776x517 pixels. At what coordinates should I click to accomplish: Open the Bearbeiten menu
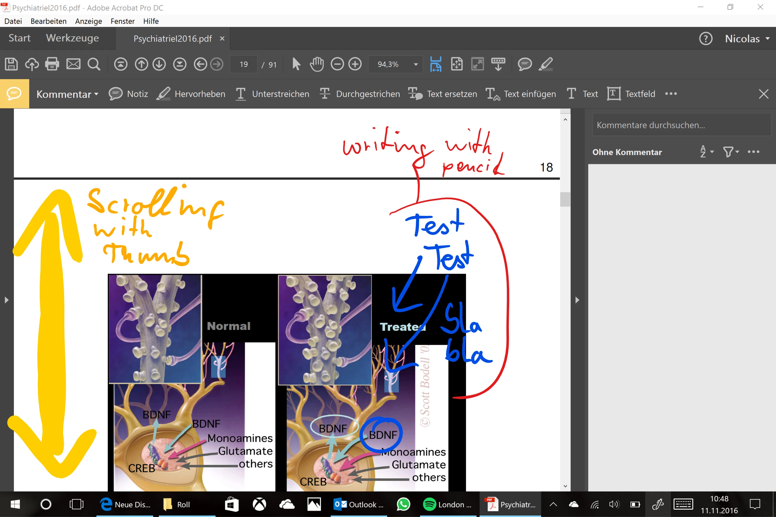tap(48, 21)
